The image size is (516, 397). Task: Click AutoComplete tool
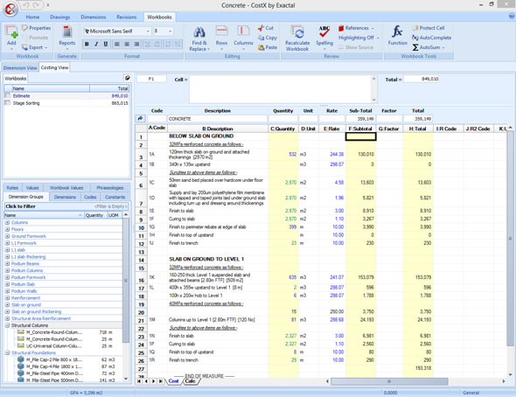click(432, 38)
